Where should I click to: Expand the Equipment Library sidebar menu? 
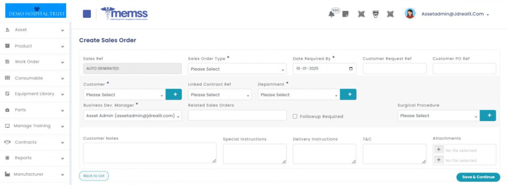tap(35, 94)
